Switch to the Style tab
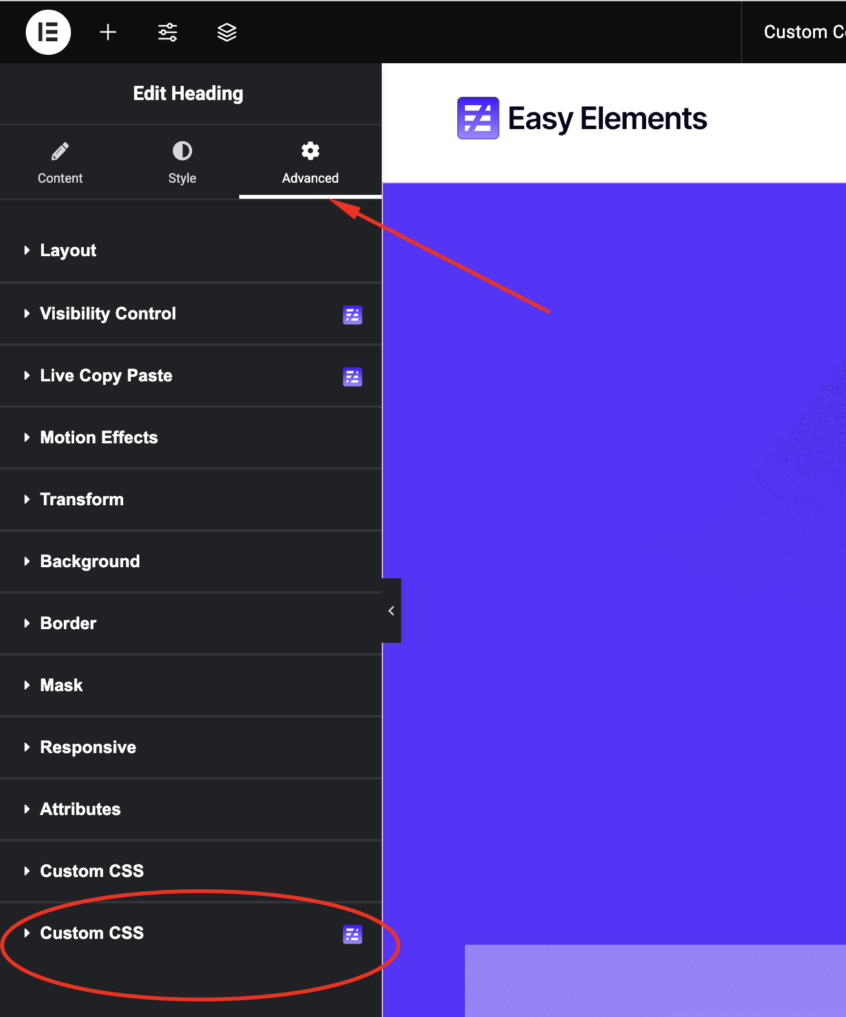Viewport: 846px width, 1017px height. (x=182, y=163)
